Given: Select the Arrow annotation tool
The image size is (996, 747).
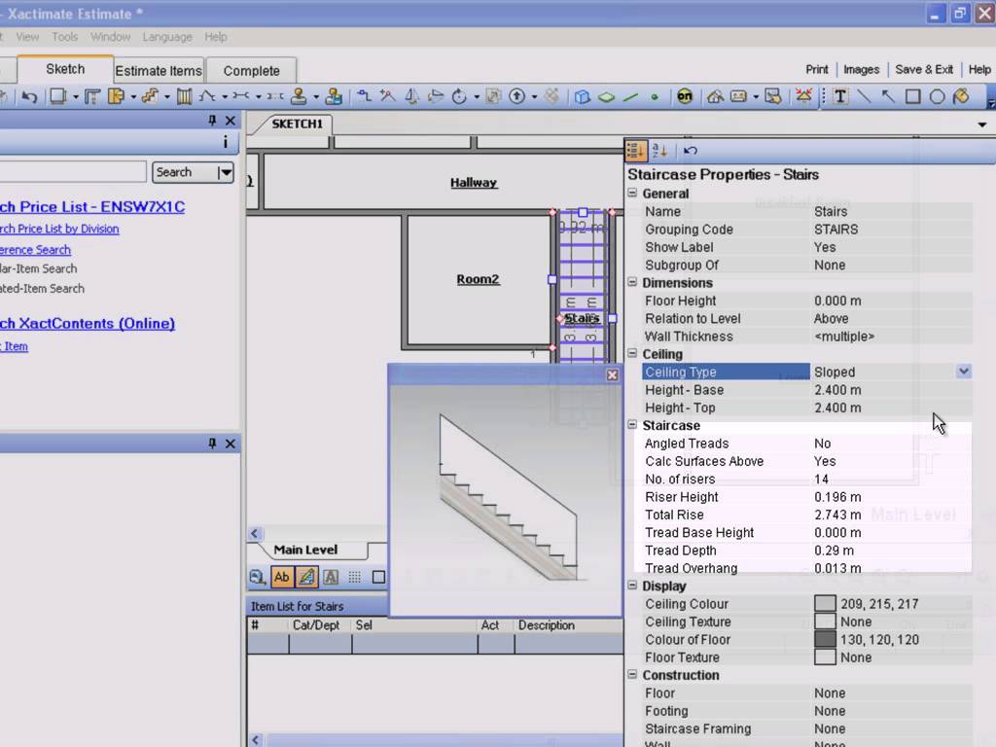Looking at the screenshot, I should pos(888,96).
